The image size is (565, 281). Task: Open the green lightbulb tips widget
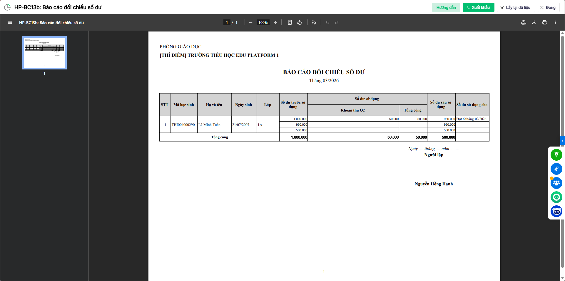pyautogui.click(x=556, y=155)
